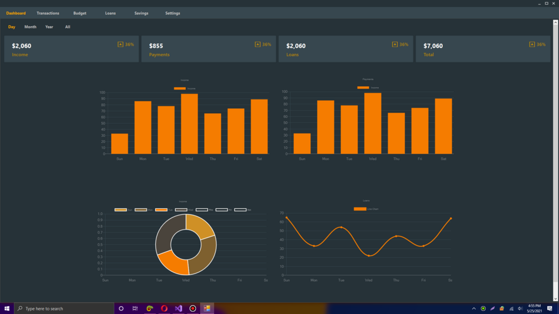Click the trend-up icon on the Income card
The width and height of the screenshot is (559, 314).
(121, 44)
